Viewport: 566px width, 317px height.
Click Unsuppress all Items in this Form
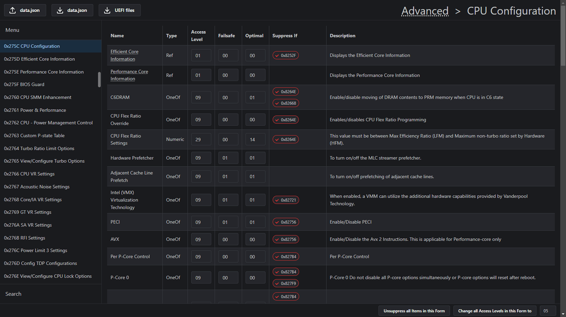[x=414, y=311]
